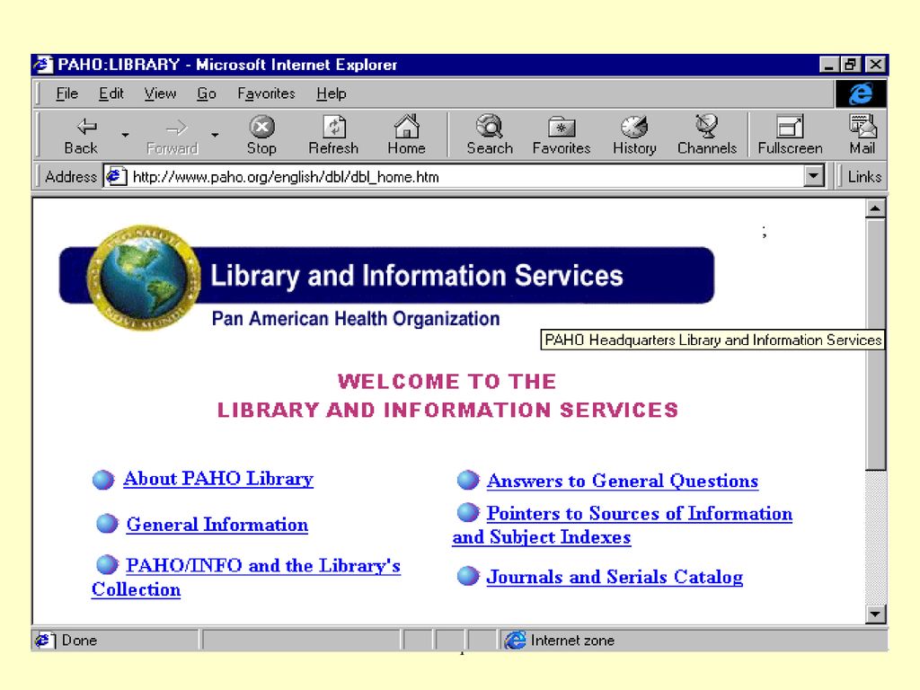Expand the Forward button history arrow
The width and height of the screenshot is (920, 690).
point(216,136)
